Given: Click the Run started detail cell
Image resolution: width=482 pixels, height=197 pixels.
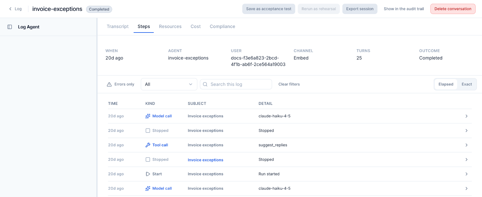Looking at the screenshot, I should pos(269,174).
